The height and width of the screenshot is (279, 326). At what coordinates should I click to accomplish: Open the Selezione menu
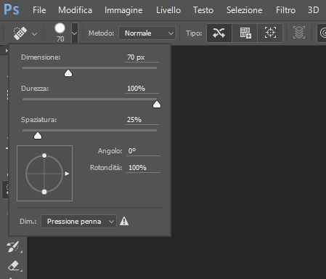[244, 10]
